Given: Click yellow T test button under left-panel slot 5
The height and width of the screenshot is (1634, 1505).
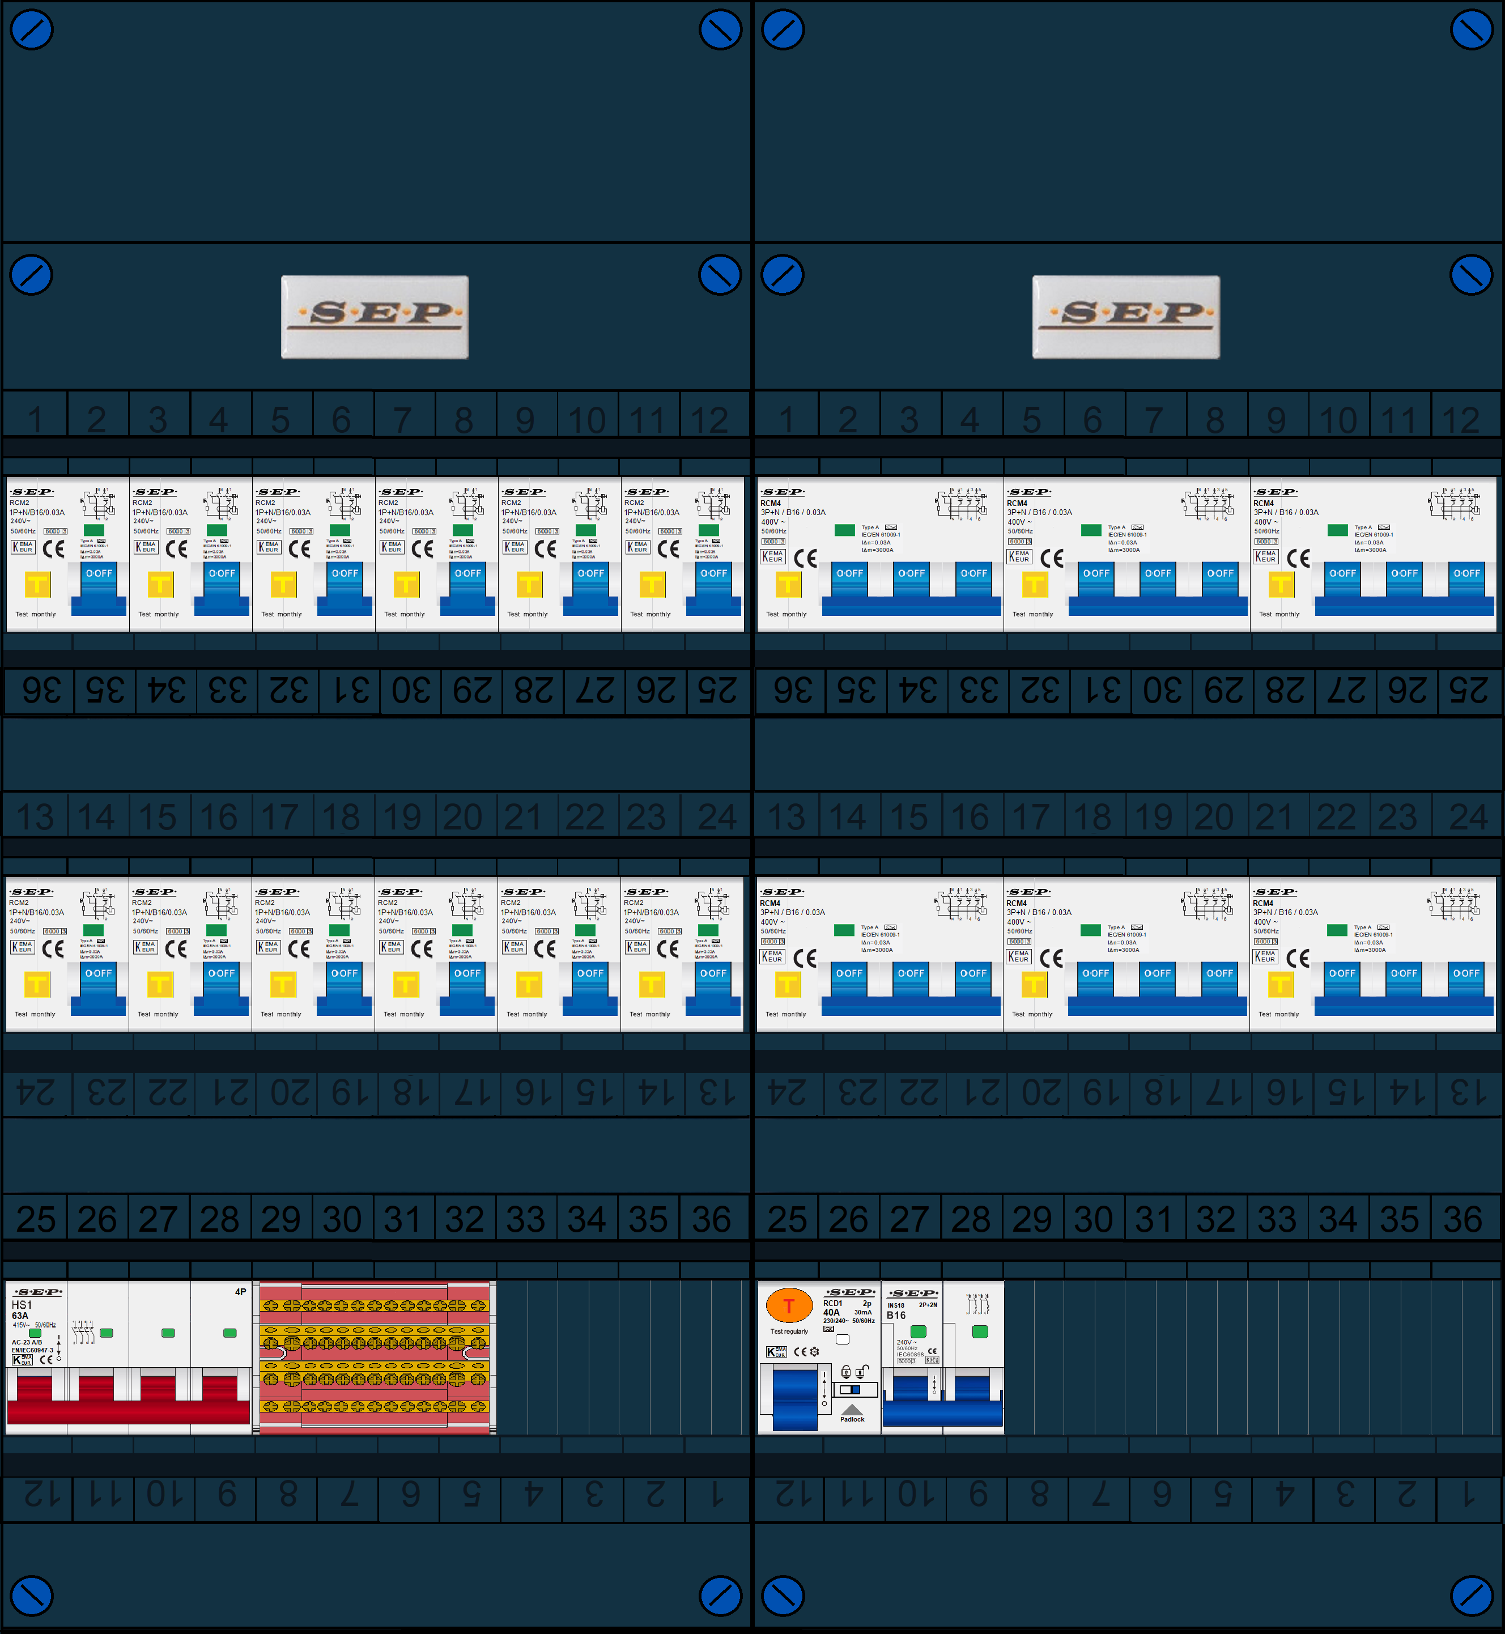Looking at the screenshot, I should (x=283, y=584).
